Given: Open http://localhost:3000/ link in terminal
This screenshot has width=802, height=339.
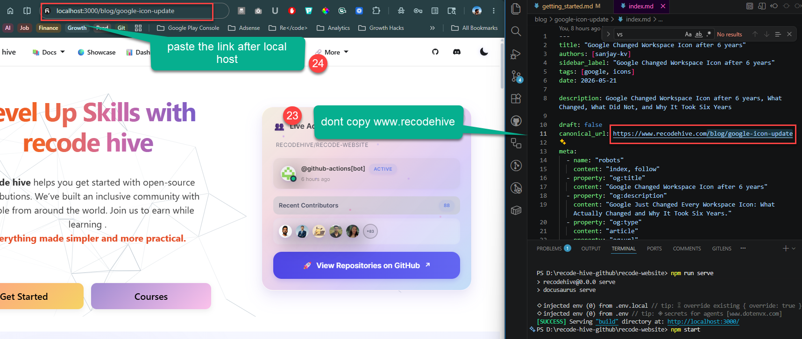Looking at the screenshot, I should click(703, 322).
